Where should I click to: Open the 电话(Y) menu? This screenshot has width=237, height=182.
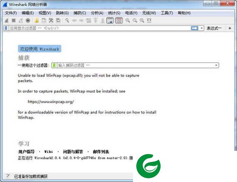point(131,13)
